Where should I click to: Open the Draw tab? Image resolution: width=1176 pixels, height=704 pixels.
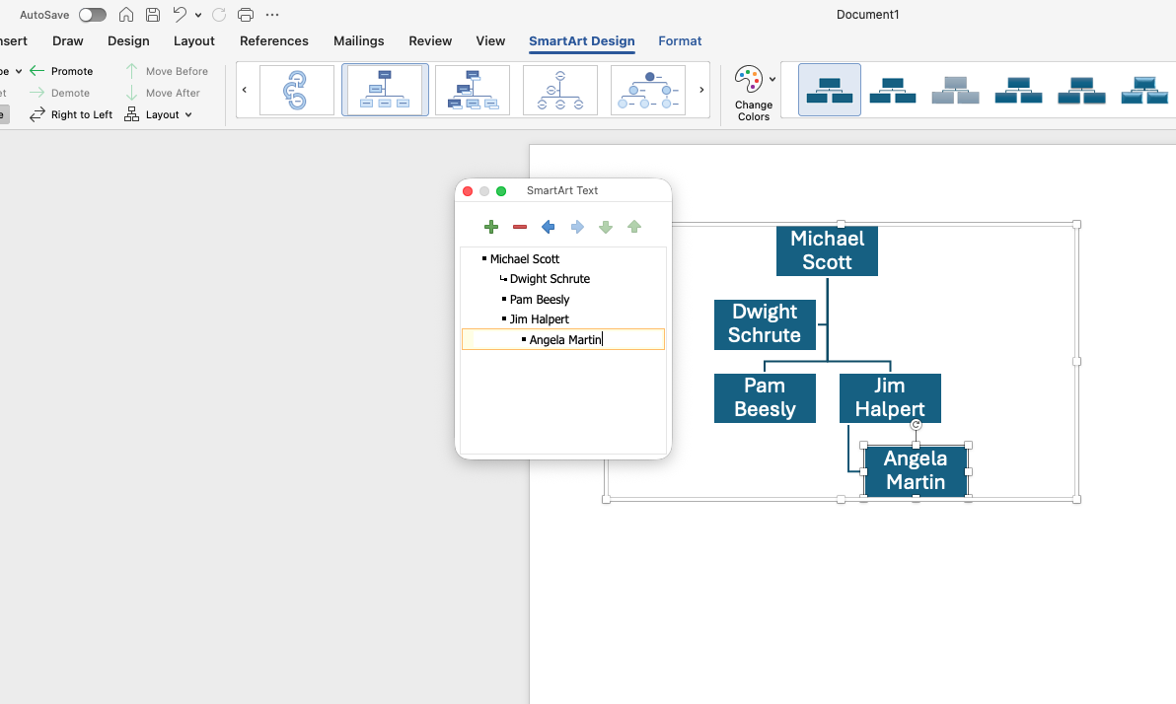click(x=67, y=40)
